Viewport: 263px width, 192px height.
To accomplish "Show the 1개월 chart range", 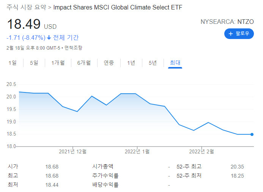I will coord(58,63).
